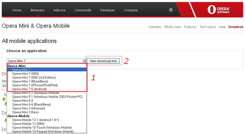Open the Community menu
Viewport: 245px width, 134px height.
83,10
